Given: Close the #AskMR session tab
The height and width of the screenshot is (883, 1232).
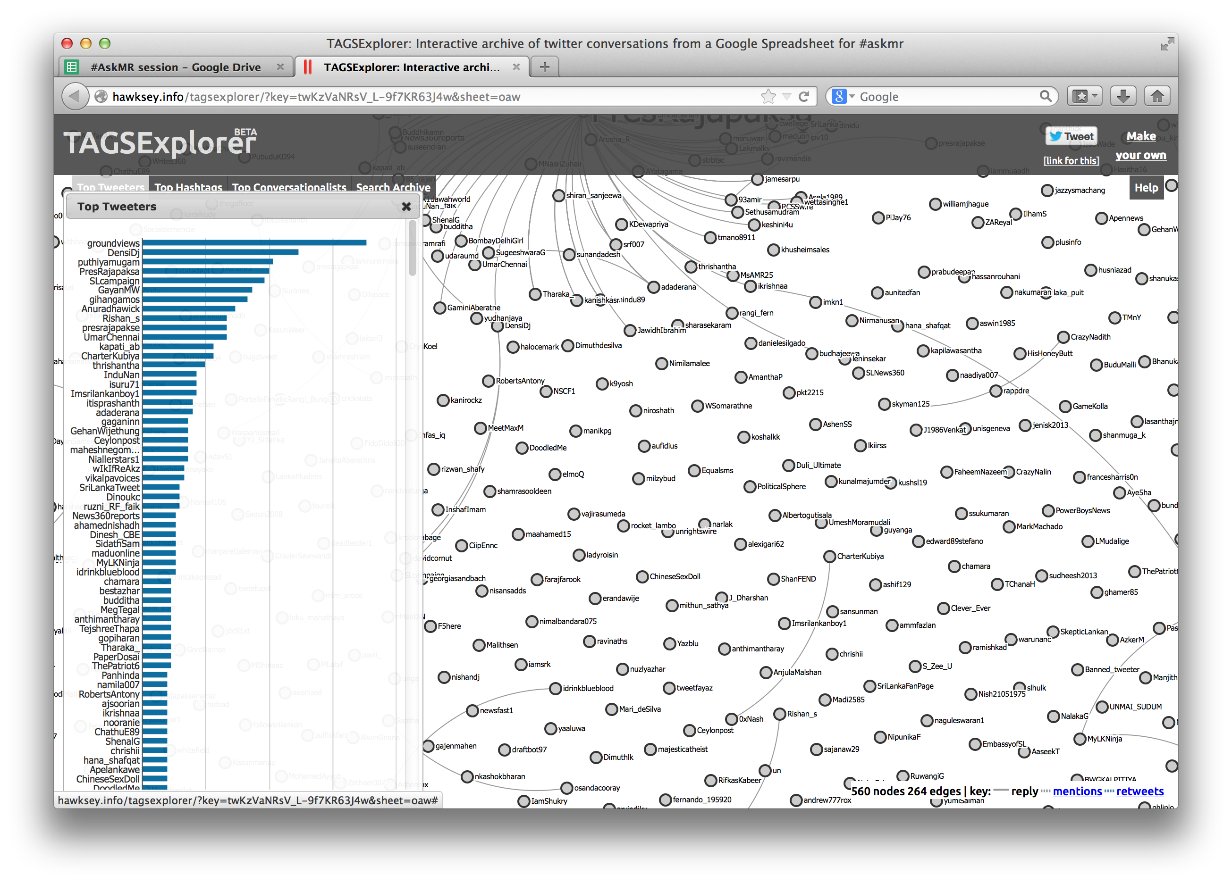Looking at the screenshot, I should coord(280,67).
